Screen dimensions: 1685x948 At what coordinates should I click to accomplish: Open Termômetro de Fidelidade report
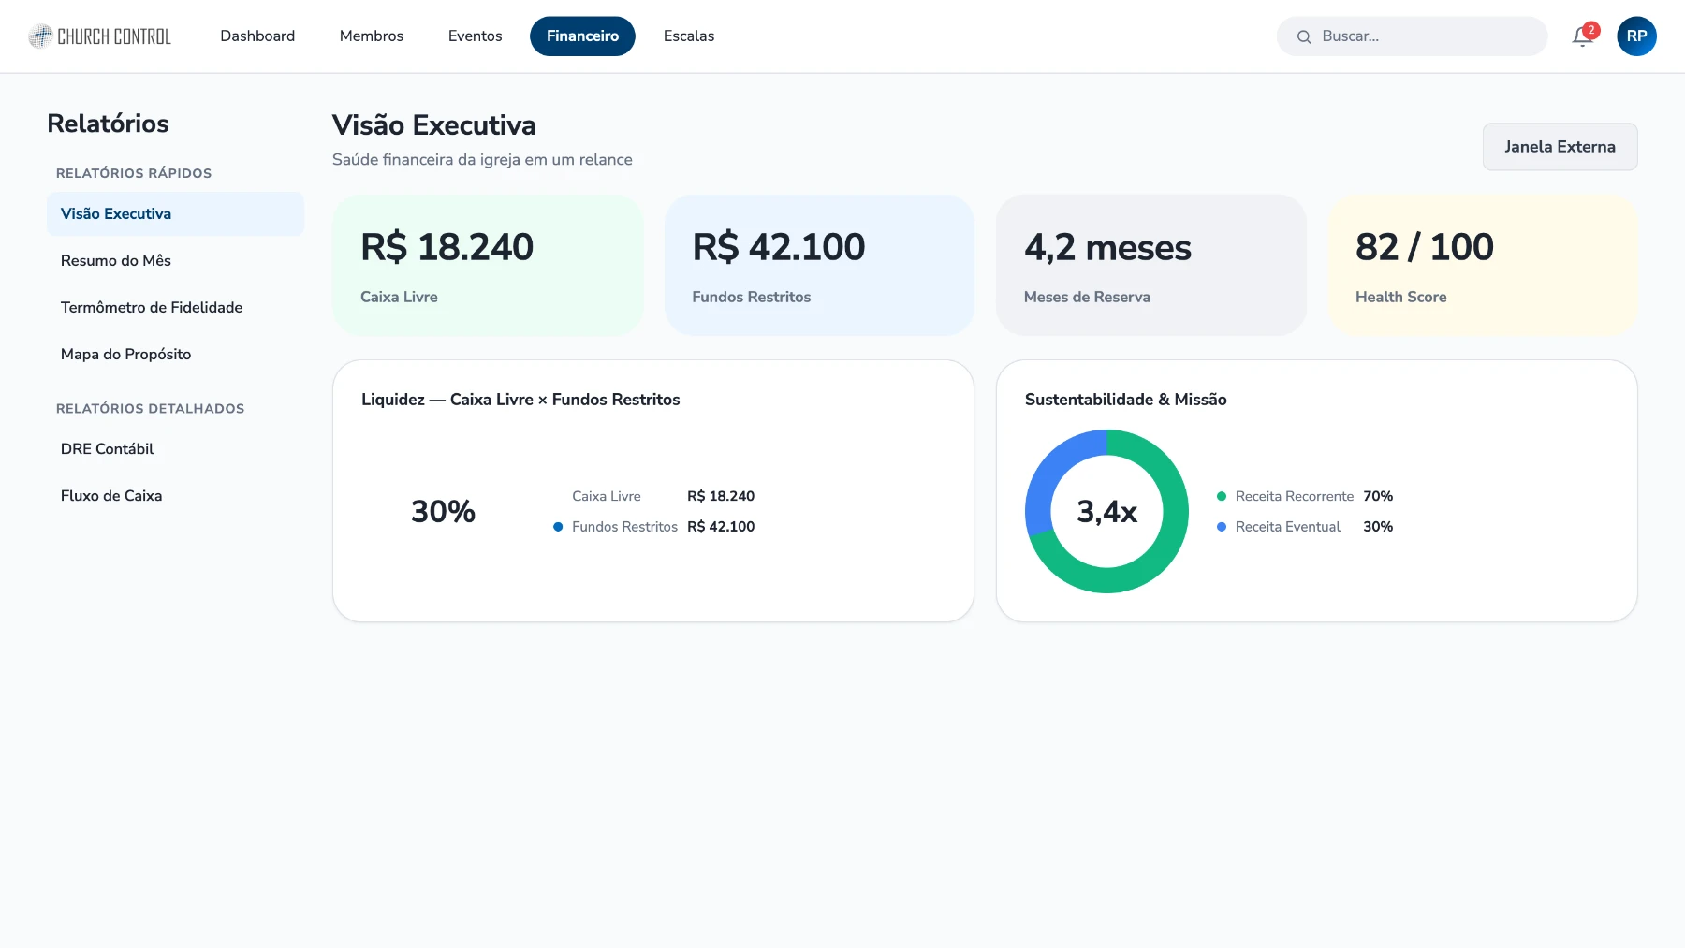click(175, 307)
